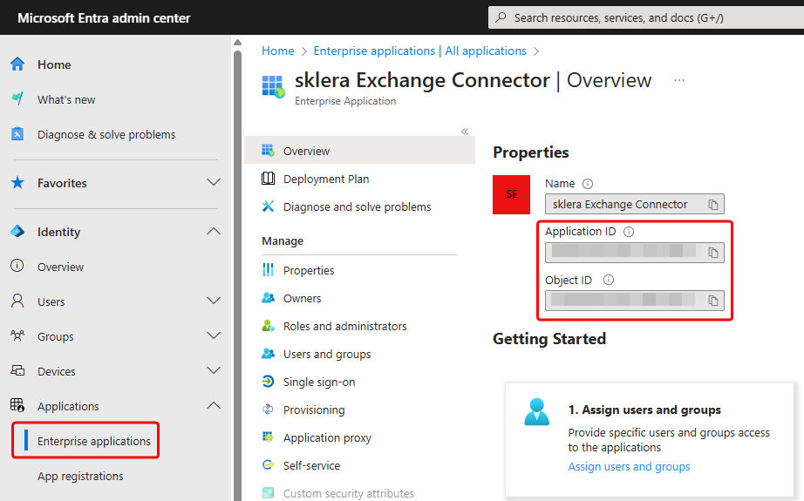Click the Object ID field
Image resolution: width=804 pixels, height=501 pixels.
[x=635, y=301]
